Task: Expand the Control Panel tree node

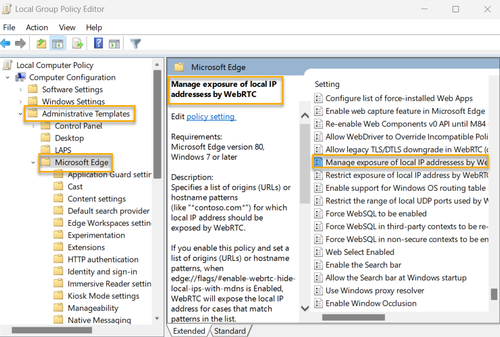Action: (33, 126)
